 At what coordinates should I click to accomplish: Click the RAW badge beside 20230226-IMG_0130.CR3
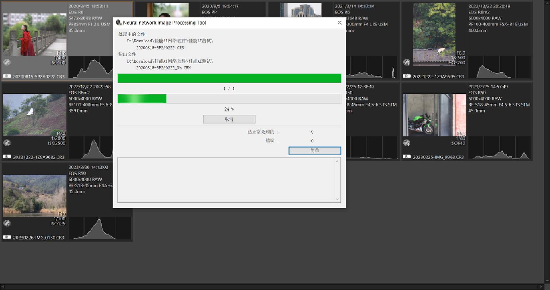(x=7, y=237)
